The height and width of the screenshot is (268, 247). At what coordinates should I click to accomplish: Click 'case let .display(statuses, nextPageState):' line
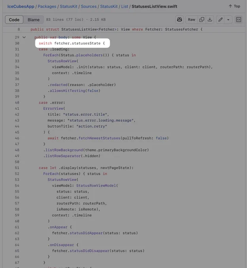tap(86, 168)
